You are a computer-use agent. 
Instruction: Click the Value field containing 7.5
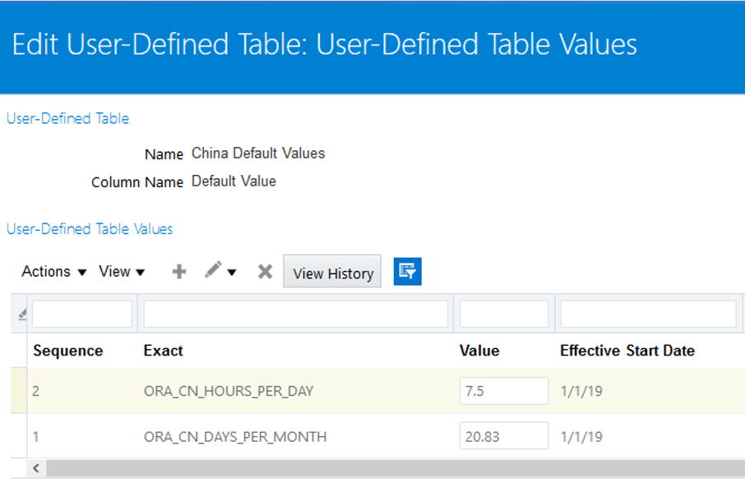click(x=503, y=391)
